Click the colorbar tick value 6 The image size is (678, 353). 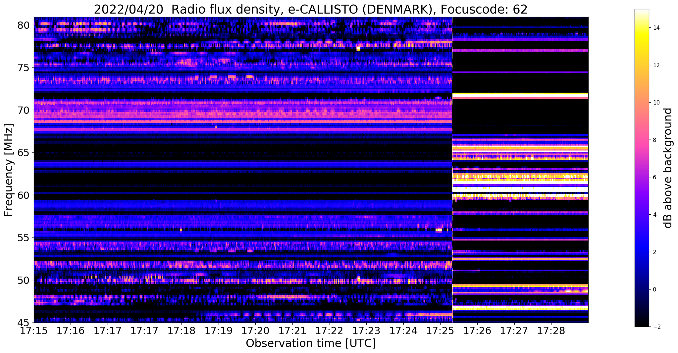(x=654, y=177)
